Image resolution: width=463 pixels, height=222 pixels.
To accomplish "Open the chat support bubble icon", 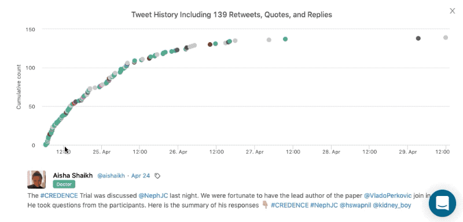I will coord(442,203).
